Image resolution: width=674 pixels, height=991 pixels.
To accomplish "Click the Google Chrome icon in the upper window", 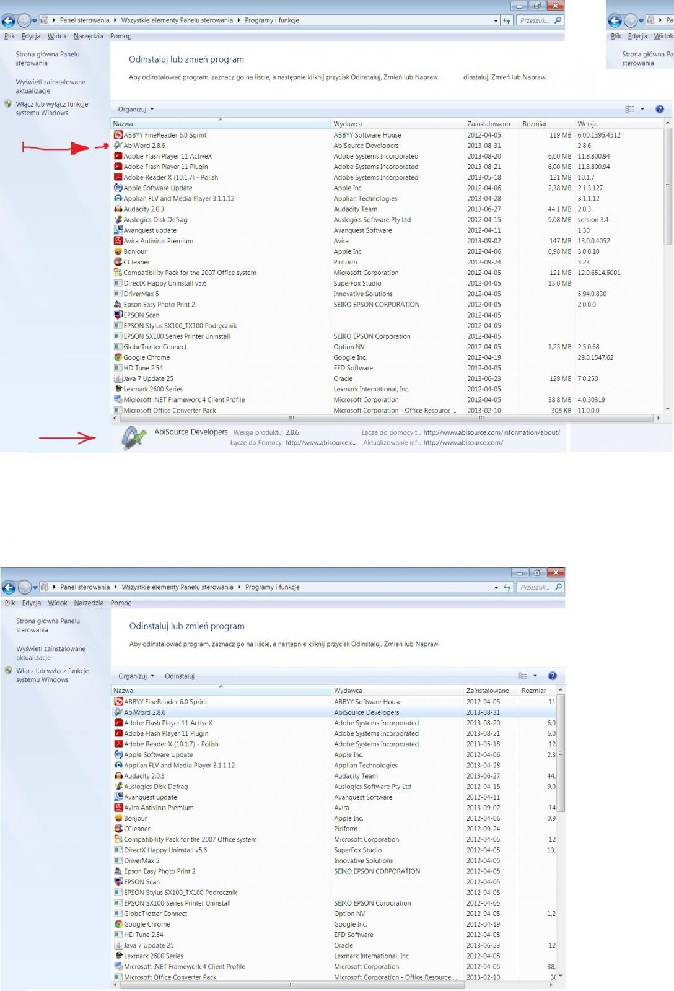I will click(118, 357).
